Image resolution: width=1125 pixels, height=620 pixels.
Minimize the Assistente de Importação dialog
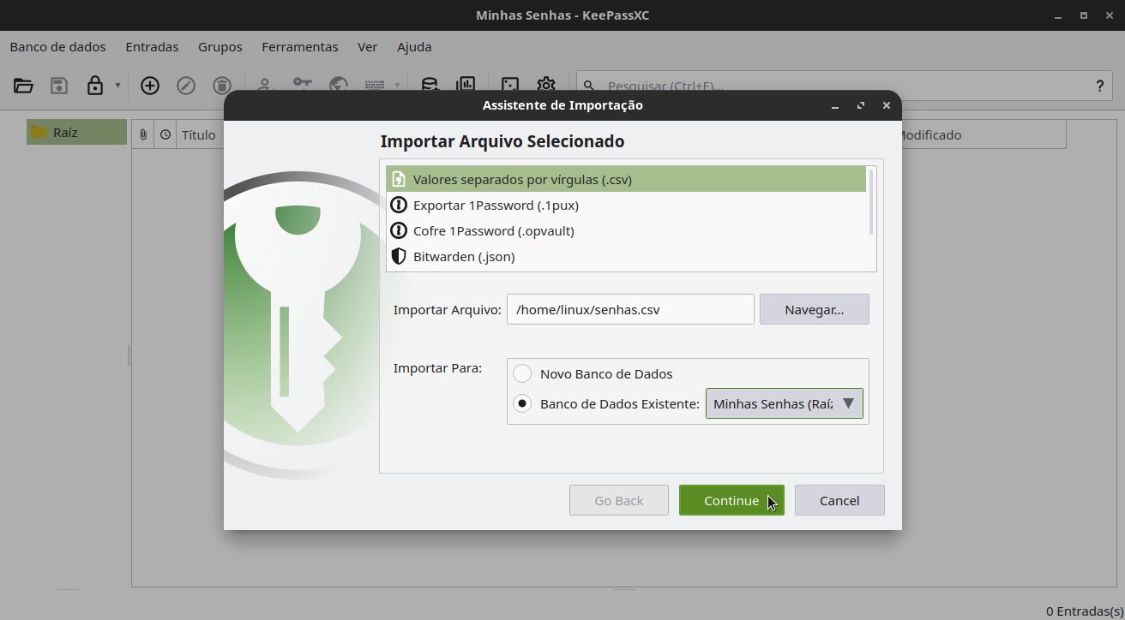point(835,105)
